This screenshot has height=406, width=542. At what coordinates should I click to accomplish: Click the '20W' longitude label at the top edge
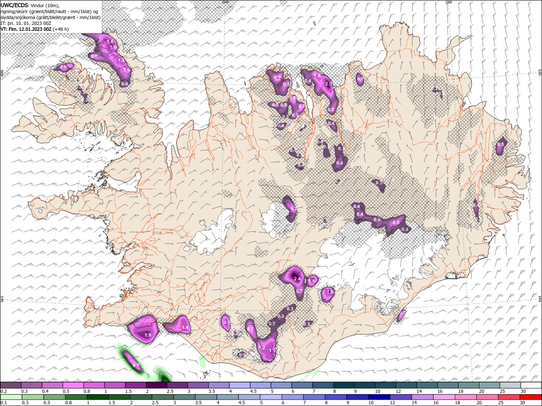point(225,2)
